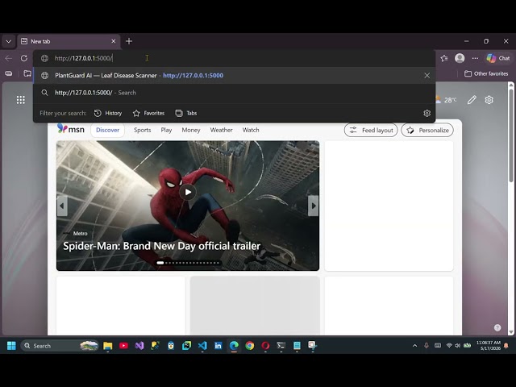Open Copilot Chat button
Screen dimensions: 516x387
[498, 58]
